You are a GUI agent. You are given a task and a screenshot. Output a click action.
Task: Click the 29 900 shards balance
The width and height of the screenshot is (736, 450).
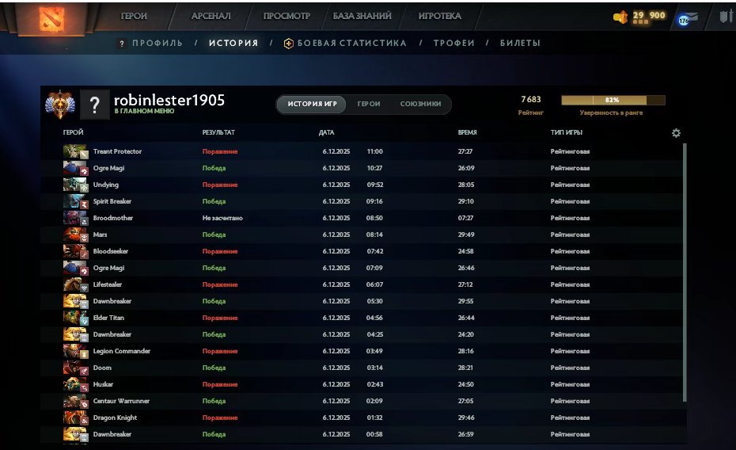point(649,16)
